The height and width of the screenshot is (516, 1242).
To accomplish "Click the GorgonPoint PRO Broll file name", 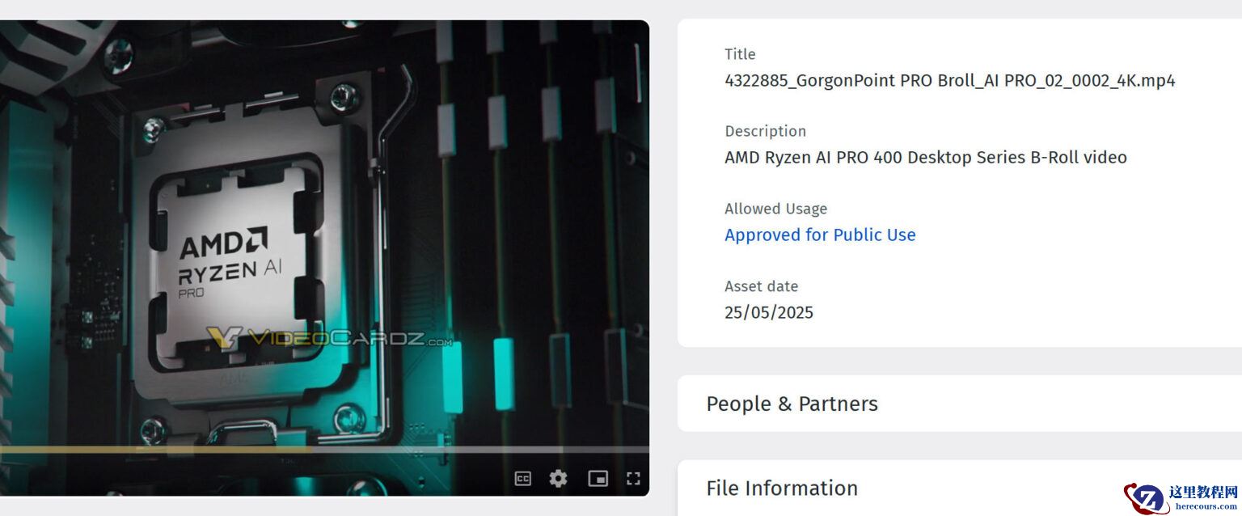I will (x=950, y=80).
